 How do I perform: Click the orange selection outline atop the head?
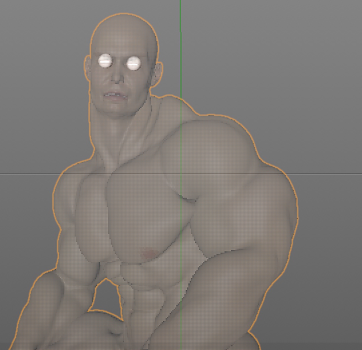point(124,14)
